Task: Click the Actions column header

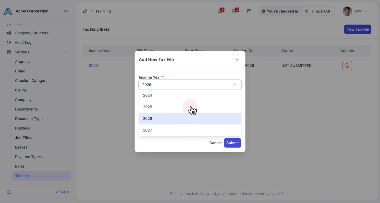Action: pyautogui.click(x=347, y=51)
